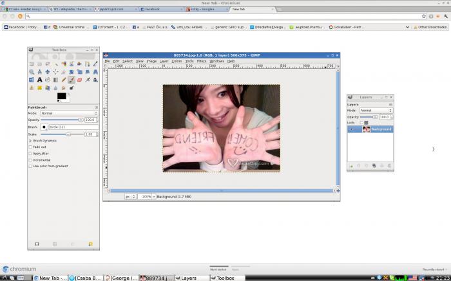Select the Scale tool
This screenshot has height=281, width=451.
point(80,72)
